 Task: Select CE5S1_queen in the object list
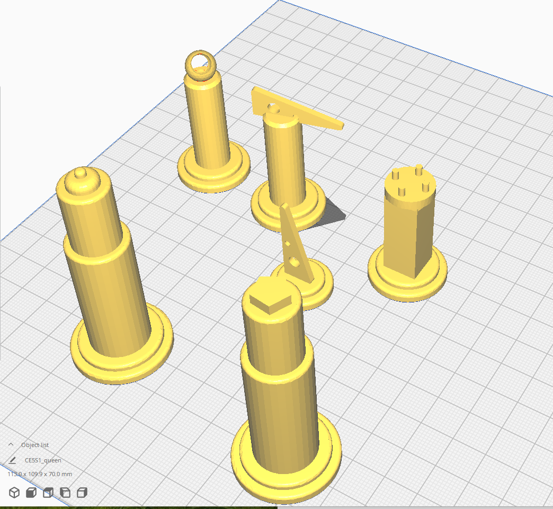tap(43, 460)
